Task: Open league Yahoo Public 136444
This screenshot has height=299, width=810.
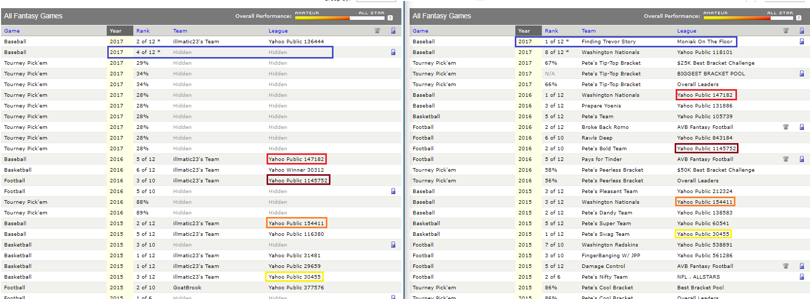Action: click(296, 42)
